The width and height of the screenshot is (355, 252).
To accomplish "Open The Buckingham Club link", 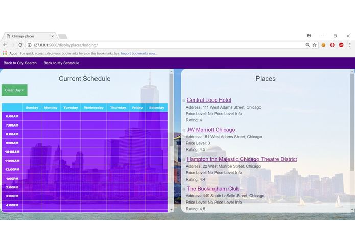I will point(213,189).
